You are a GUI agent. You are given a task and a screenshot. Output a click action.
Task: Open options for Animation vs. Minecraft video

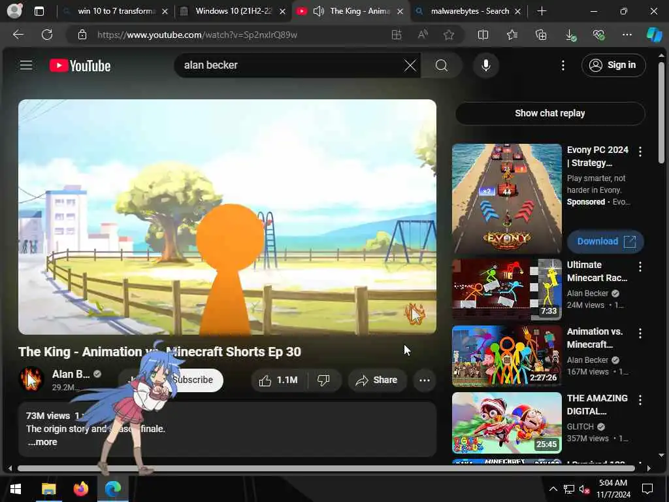[640, 333]
